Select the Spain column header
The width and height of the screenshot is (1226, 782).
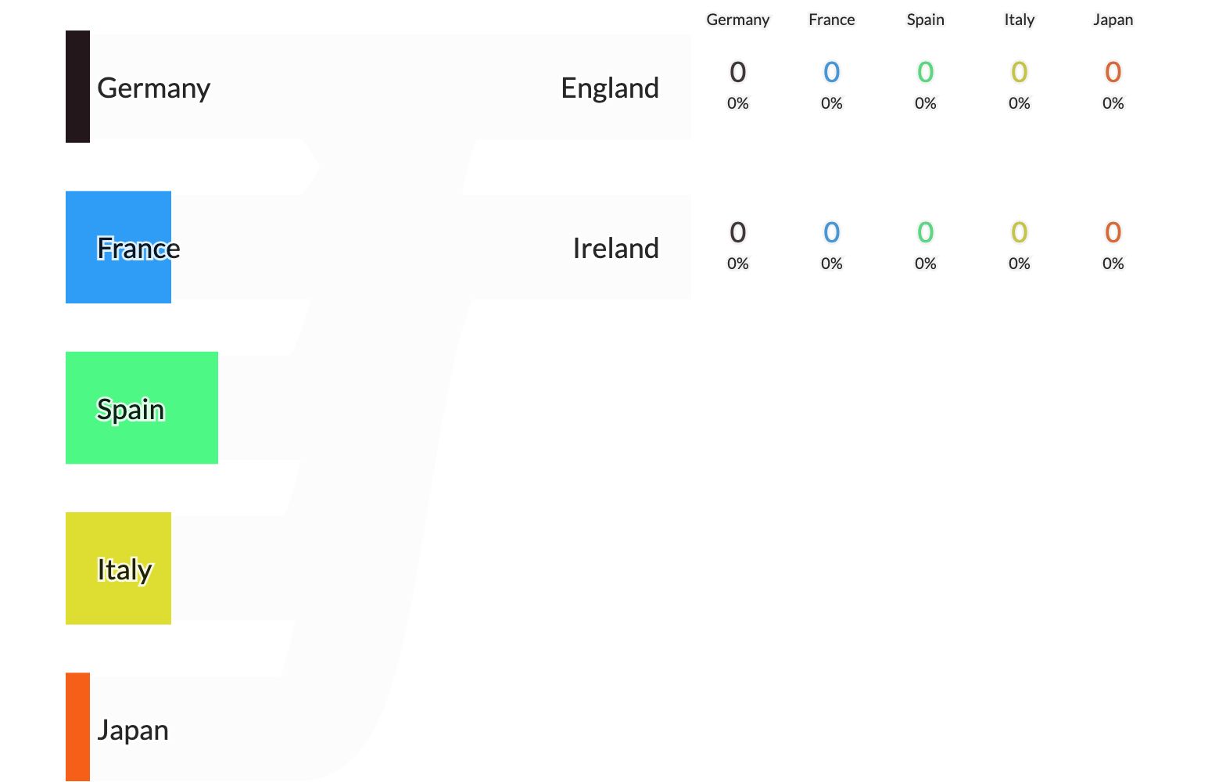tap(926, 20)
